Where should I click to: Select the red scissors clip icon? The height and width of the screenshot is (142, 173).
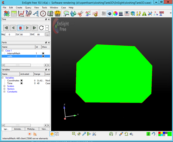(80, 14)
